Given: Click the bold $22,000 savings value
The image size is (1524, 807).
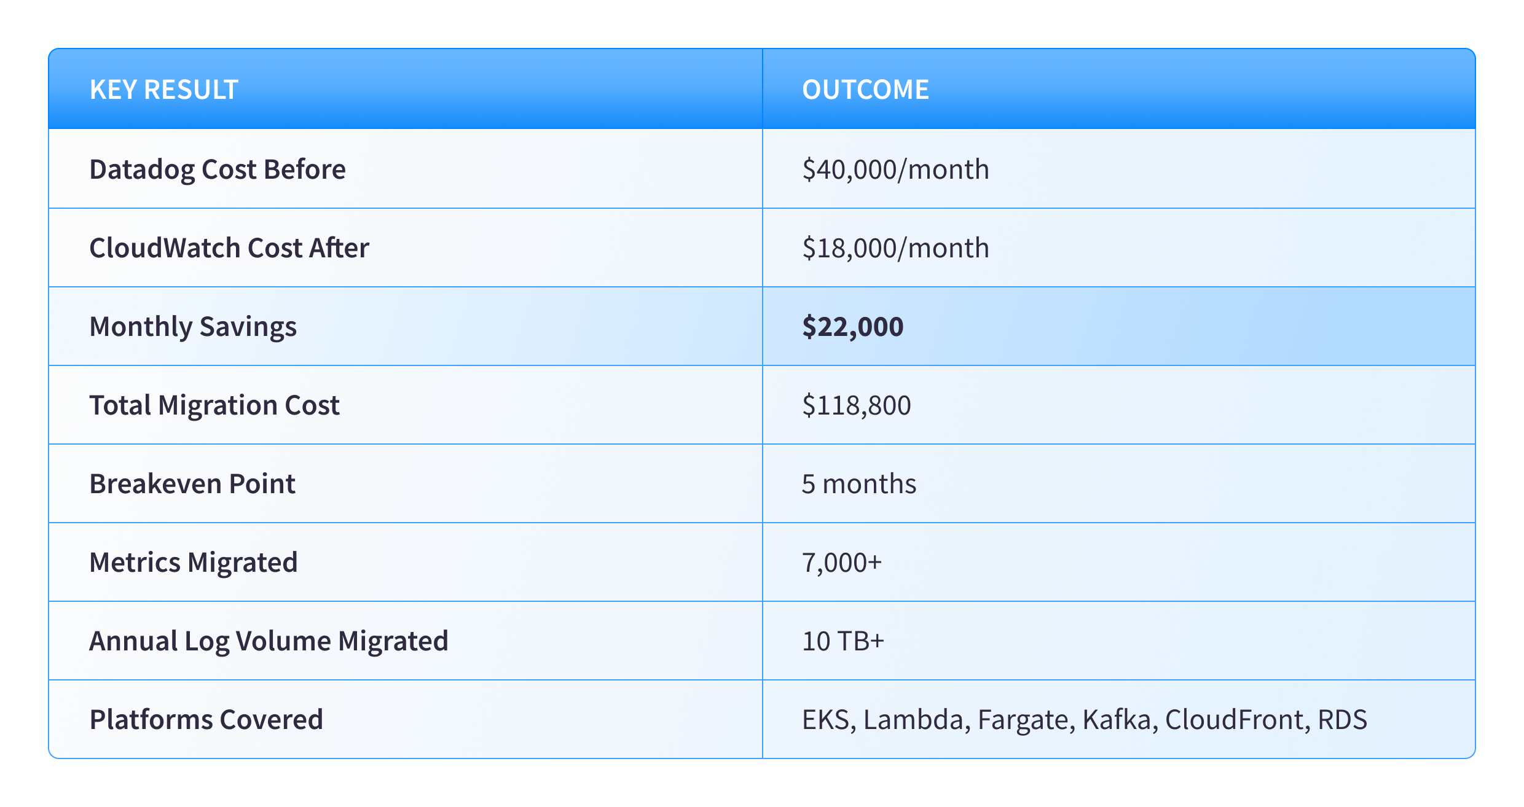Looking at the screenshot, I should 853,327.
